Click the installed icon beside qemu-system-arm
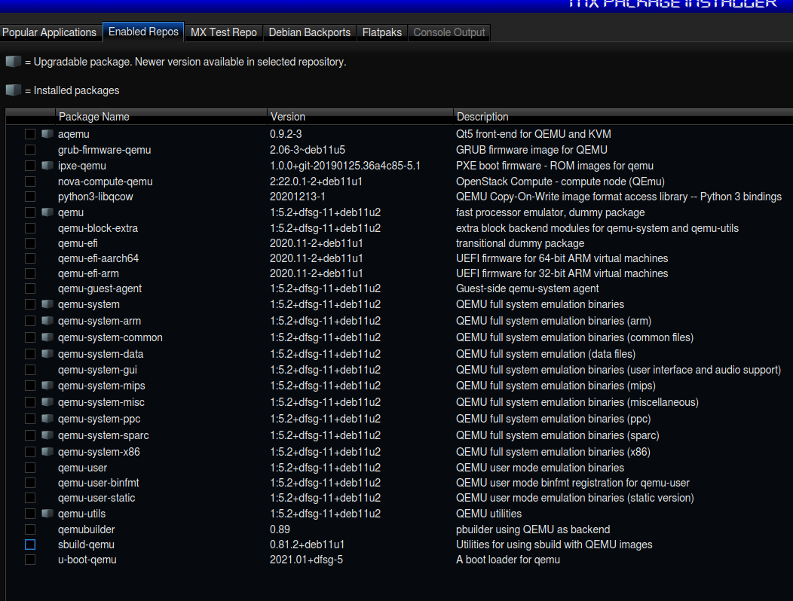The image size is (793, 601). [x=47, y=321]
